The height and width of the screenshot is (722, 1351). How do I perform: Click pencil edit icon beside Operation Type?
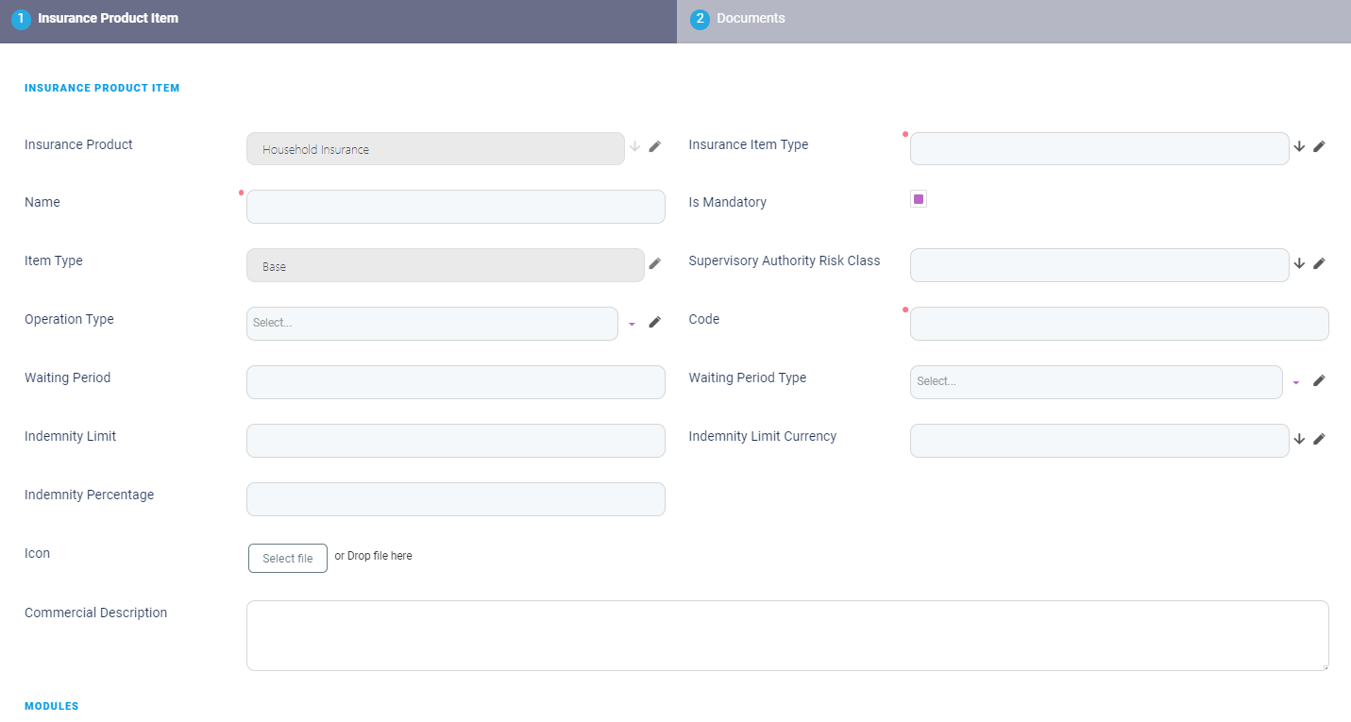(655, 322)
